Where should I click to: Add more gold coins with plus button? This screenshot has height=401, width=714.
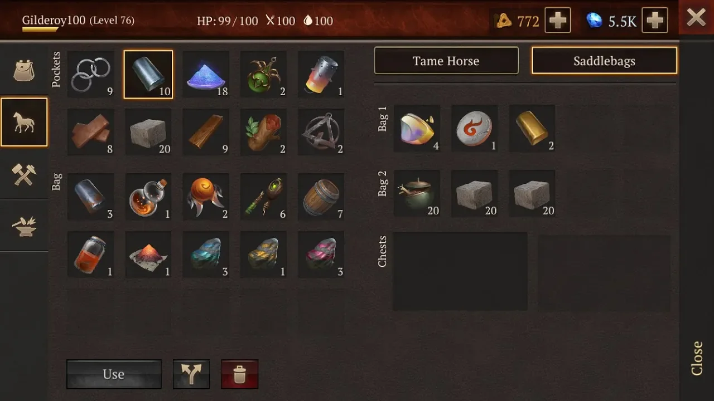[558, 21]
